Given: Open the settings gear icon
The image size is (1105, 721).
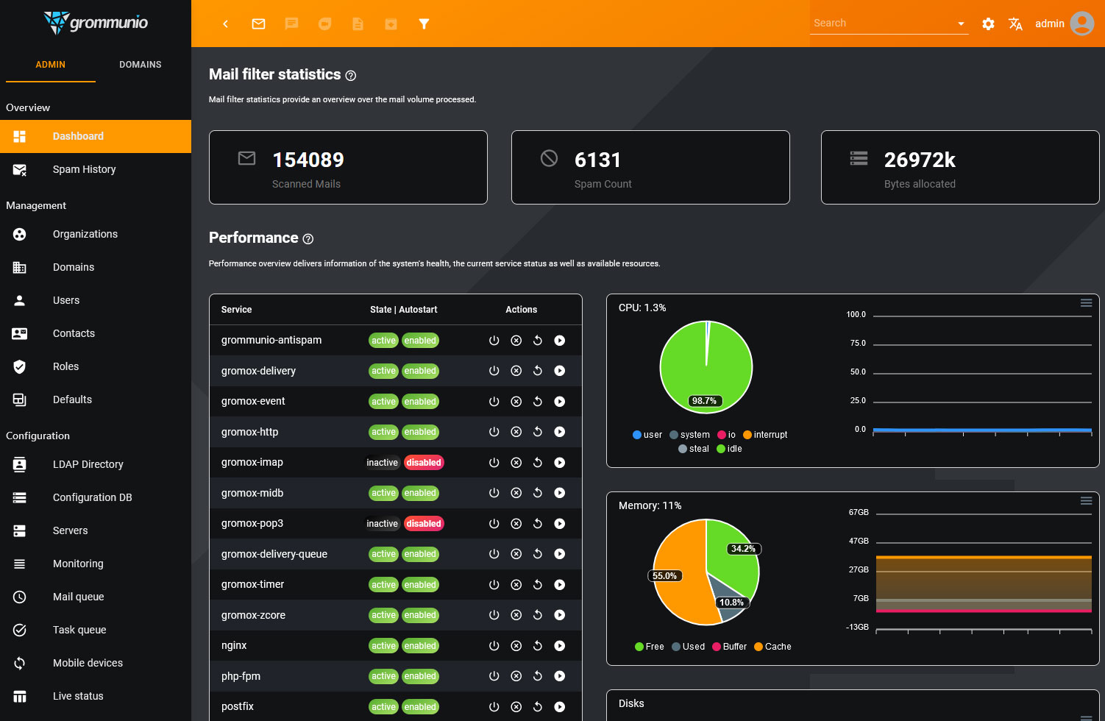Looking at the screenshot, I should point(988,23).
